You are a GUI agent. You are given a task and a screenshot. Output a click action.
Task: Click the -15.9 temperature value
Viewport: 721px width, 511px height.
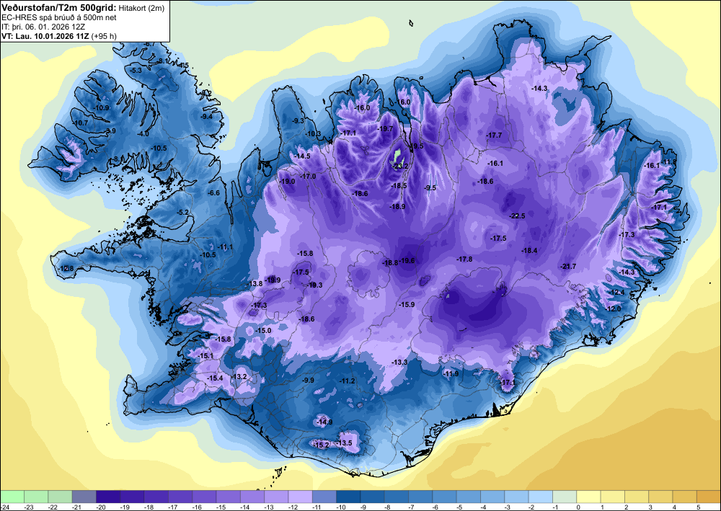407,304
